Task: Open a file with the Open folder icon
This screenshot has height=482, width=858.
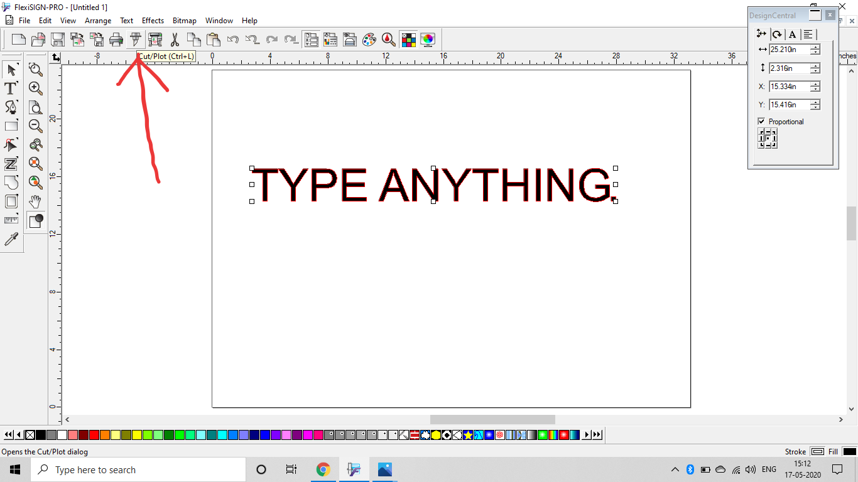Action: [x=38, y=40]
